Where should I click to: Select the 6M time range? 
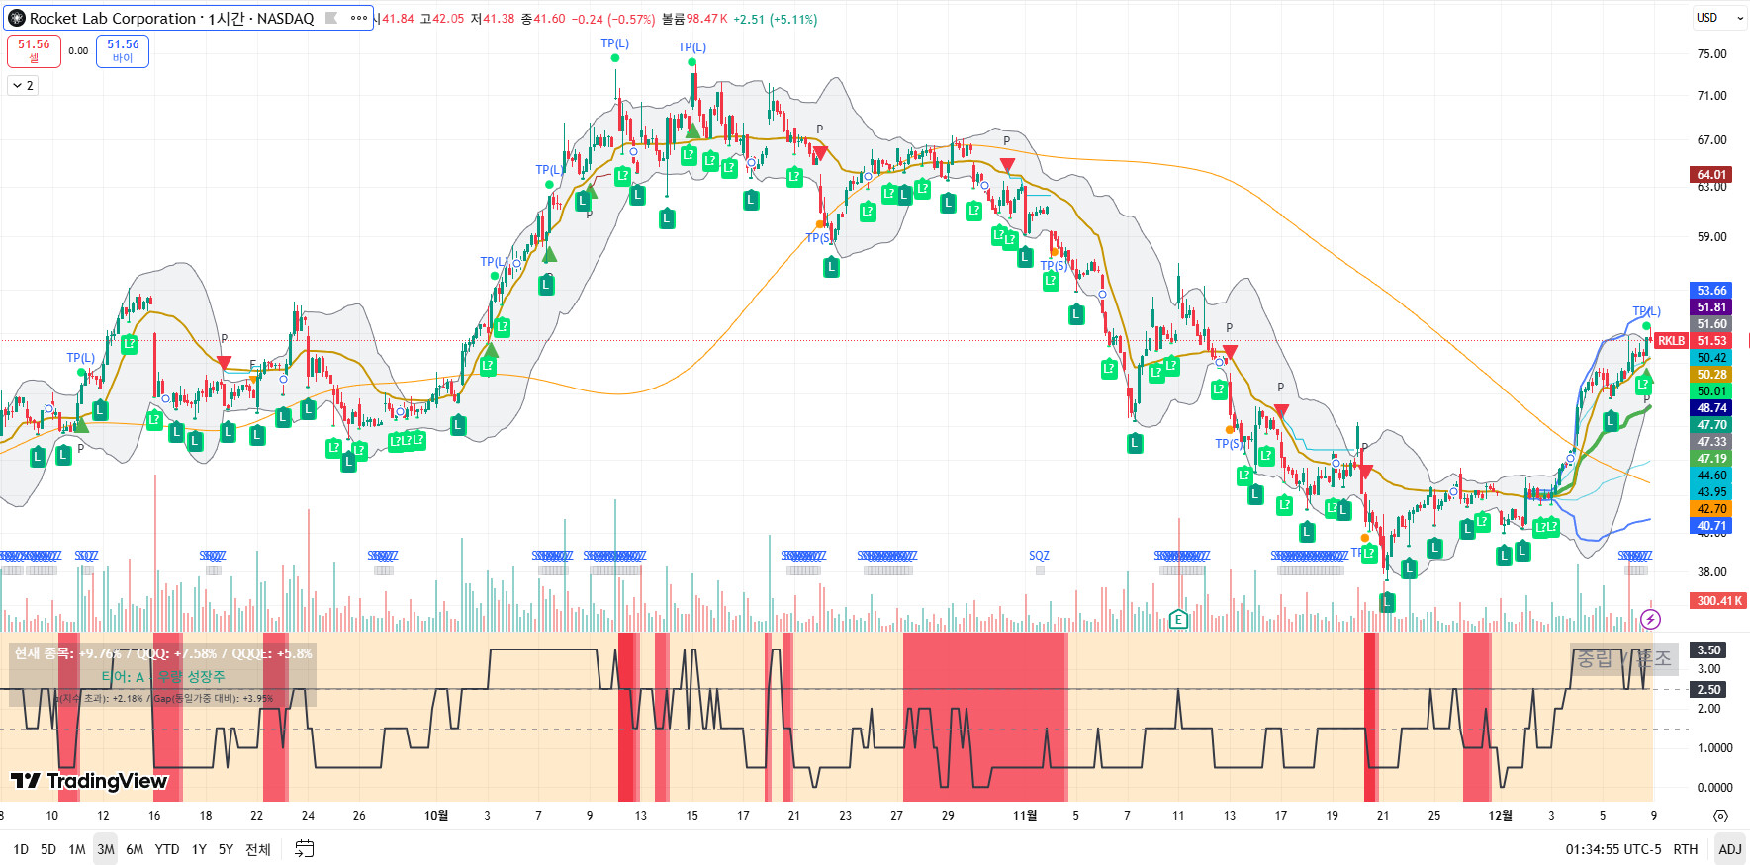135,849
